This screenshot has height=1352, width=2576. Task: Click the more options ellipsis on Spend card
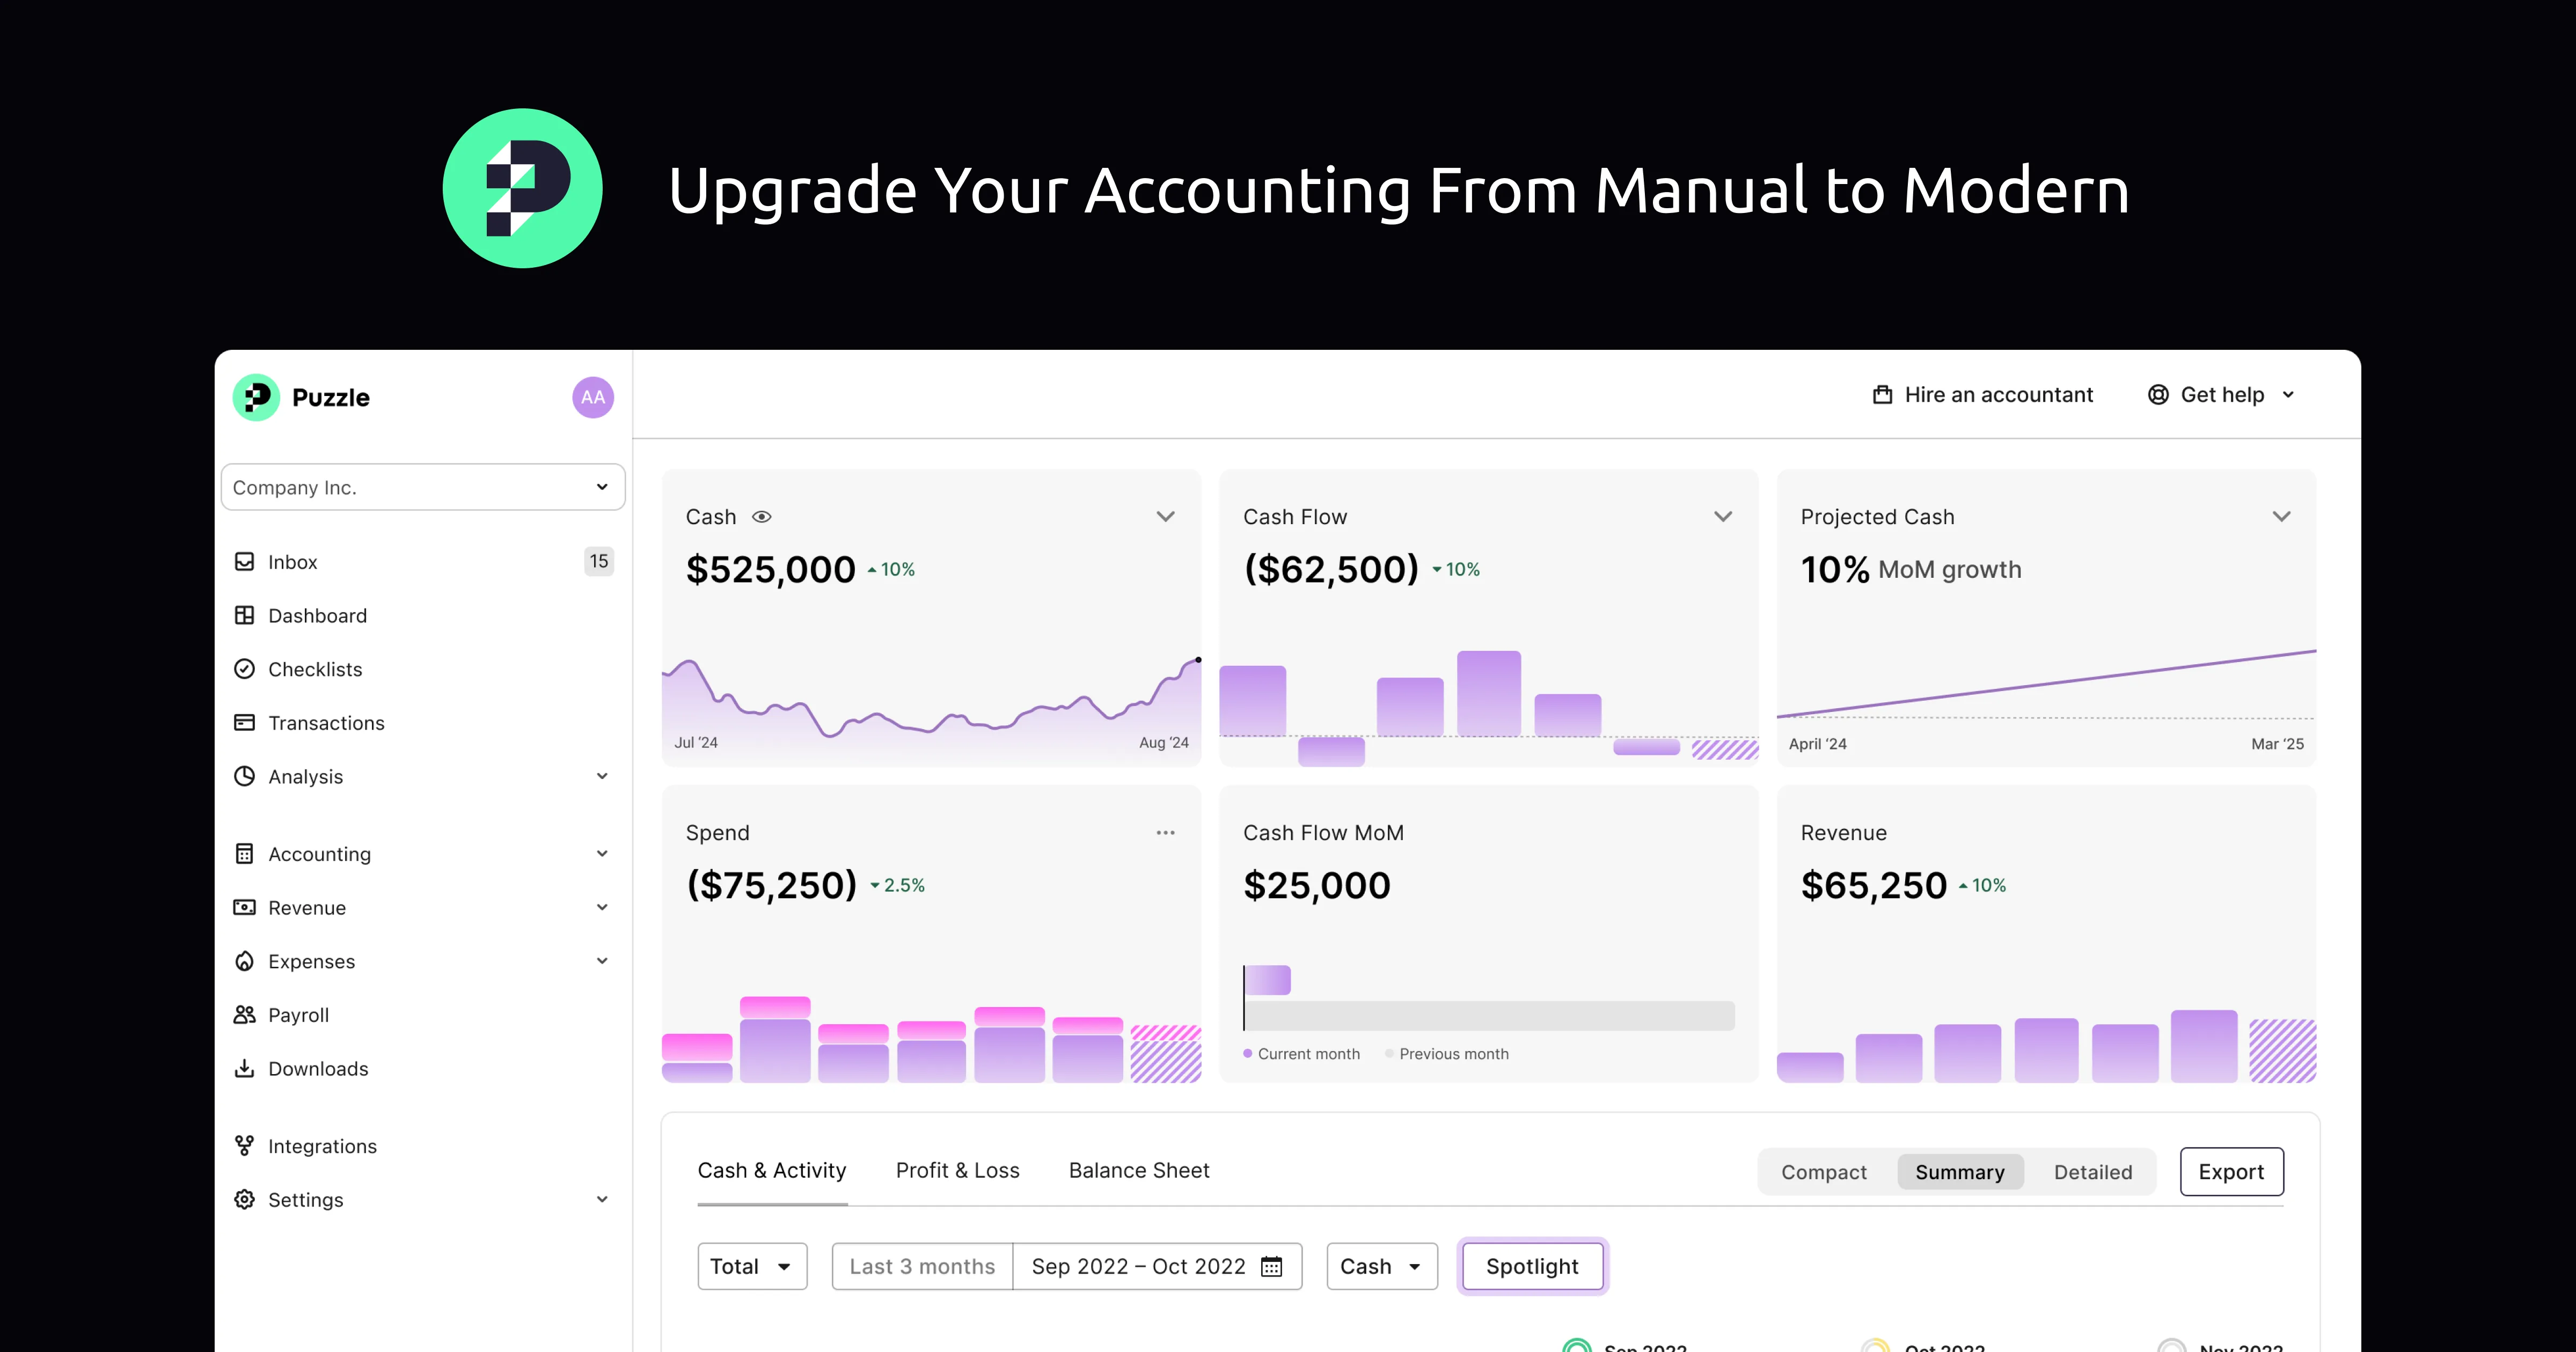(x=1166, y=832)
